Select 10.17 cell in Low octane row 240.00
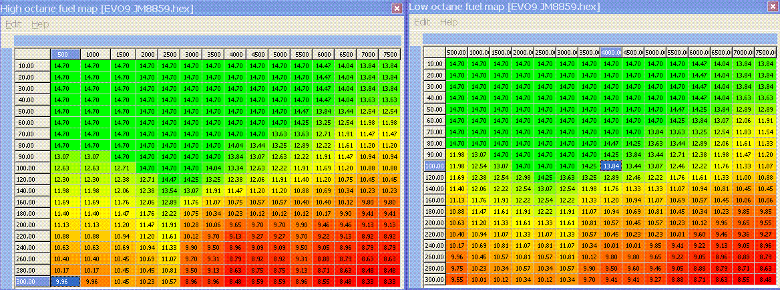Screen dimensions: 780x290 tap(457, 245)
